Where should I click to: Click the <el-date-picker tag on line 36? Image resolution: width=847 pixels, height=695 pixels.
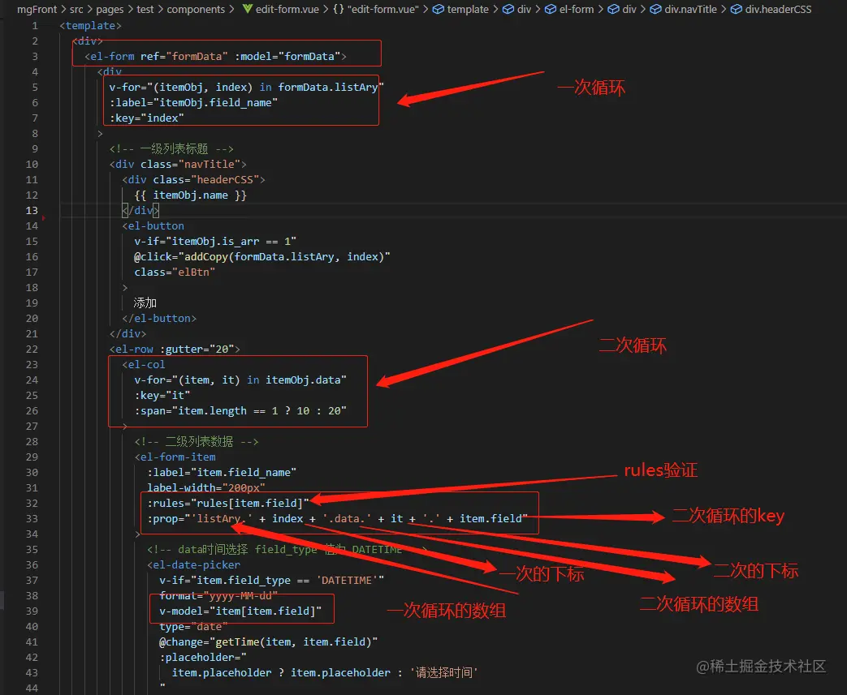coord(193,565)
